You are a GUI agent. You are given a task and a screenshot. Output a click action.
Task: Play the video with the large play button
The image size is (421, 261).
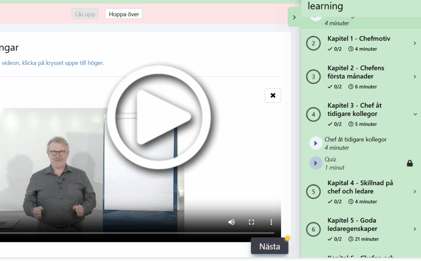(x=159, y=117)
